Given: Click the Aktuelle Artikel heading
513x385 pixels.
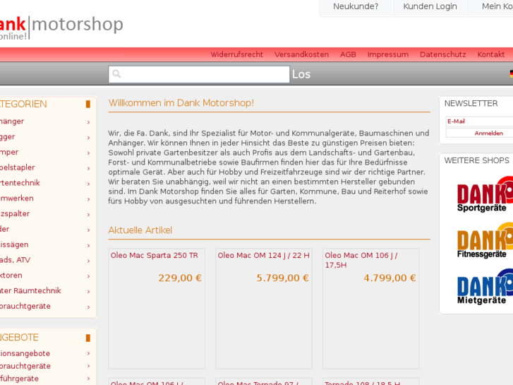Looking at the screenshot, I should [x=140, y=230].
